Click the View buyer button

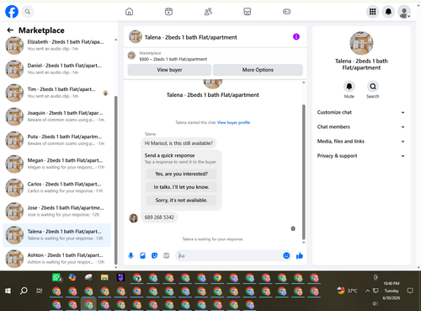coord(169,70)
